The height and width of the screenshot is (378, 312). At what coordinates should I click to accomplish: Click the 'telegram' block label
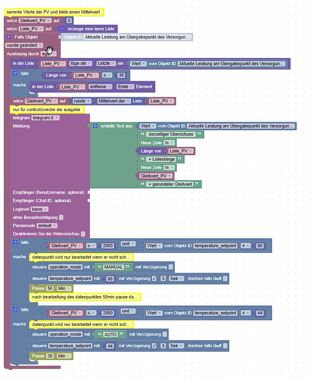21,118
